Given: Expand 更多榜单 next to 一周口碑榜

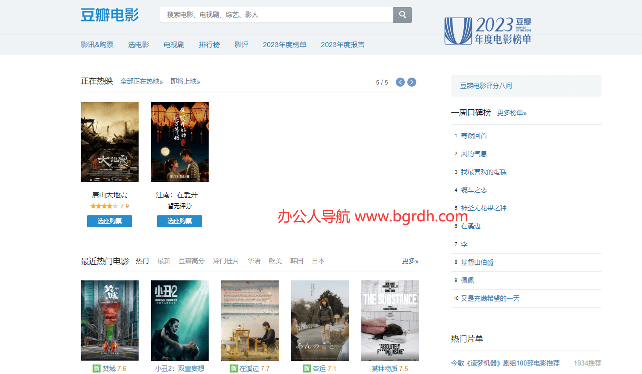Looking at the screenshot, I should 511,113.
